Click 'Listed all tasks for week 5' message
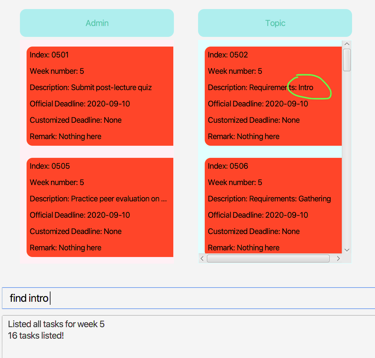The width and height of the screenshot is (375, 358). click(56, 324)
